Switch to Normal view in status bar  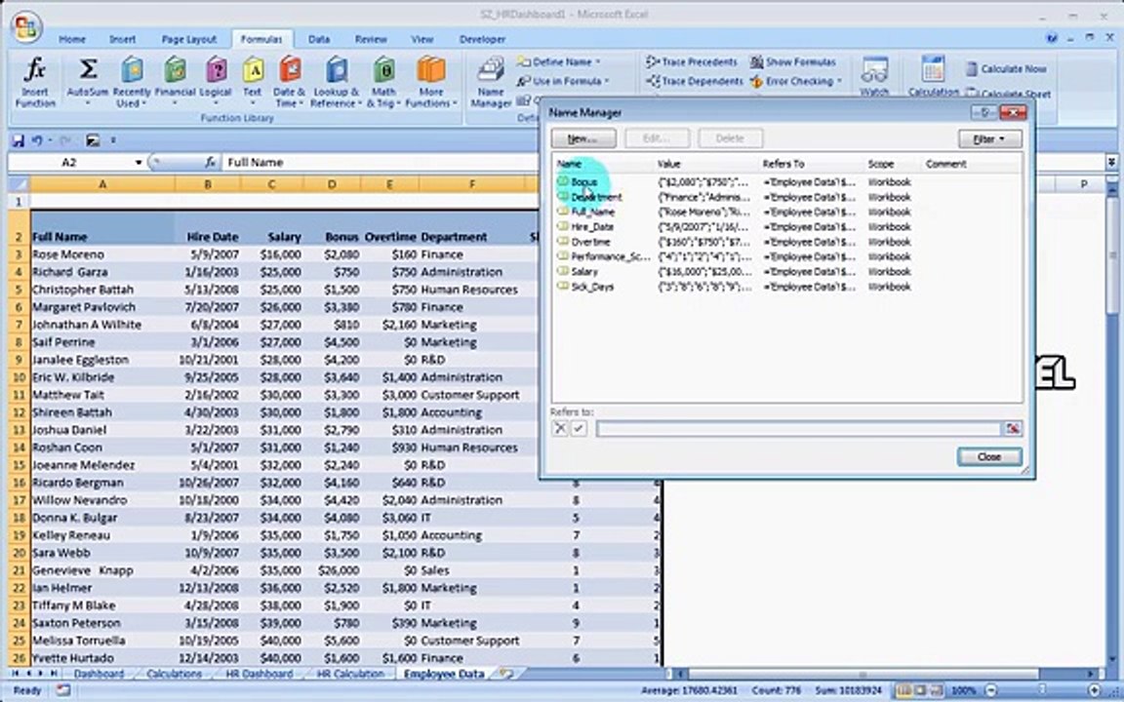click(903, 690)
